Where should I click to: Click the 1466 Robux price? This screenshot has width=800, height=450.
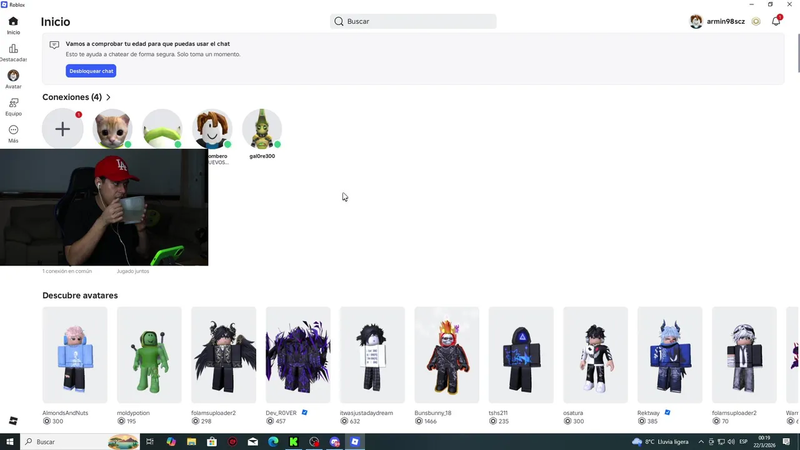[431, 422]
